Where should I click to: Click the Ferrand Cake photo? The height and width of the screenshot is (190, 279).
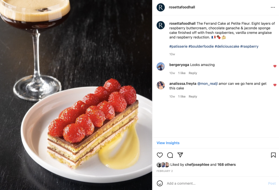[76, 95]
